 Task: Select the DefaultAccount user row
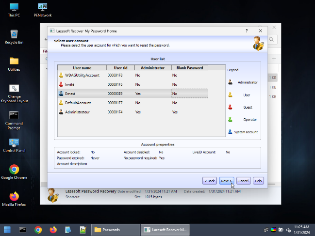[x=133, y=103]
